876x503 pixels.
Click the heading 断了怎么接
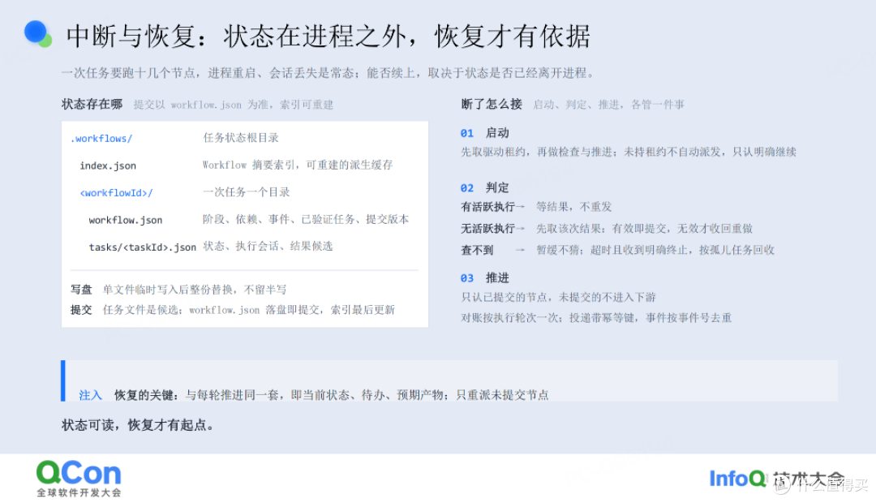point(492,104)
